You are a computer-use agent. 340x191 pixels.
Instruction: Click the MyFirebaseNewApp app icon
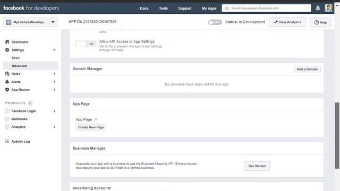(x=8, y=22)
